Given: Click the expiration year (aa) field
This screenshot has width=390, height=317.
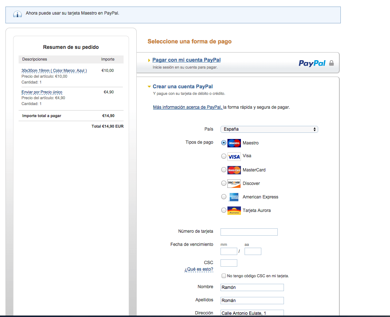Looking at the screenshot, I should [x=253, y=251].
